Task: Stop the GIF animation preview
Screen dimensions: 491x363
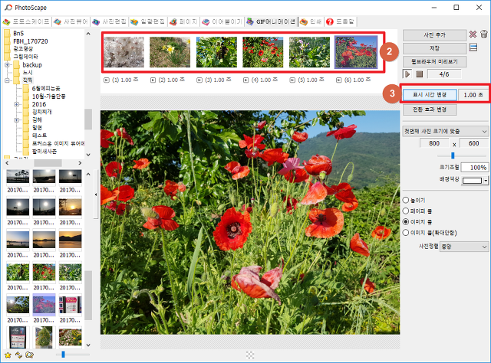Action: [x=420, y=74]
